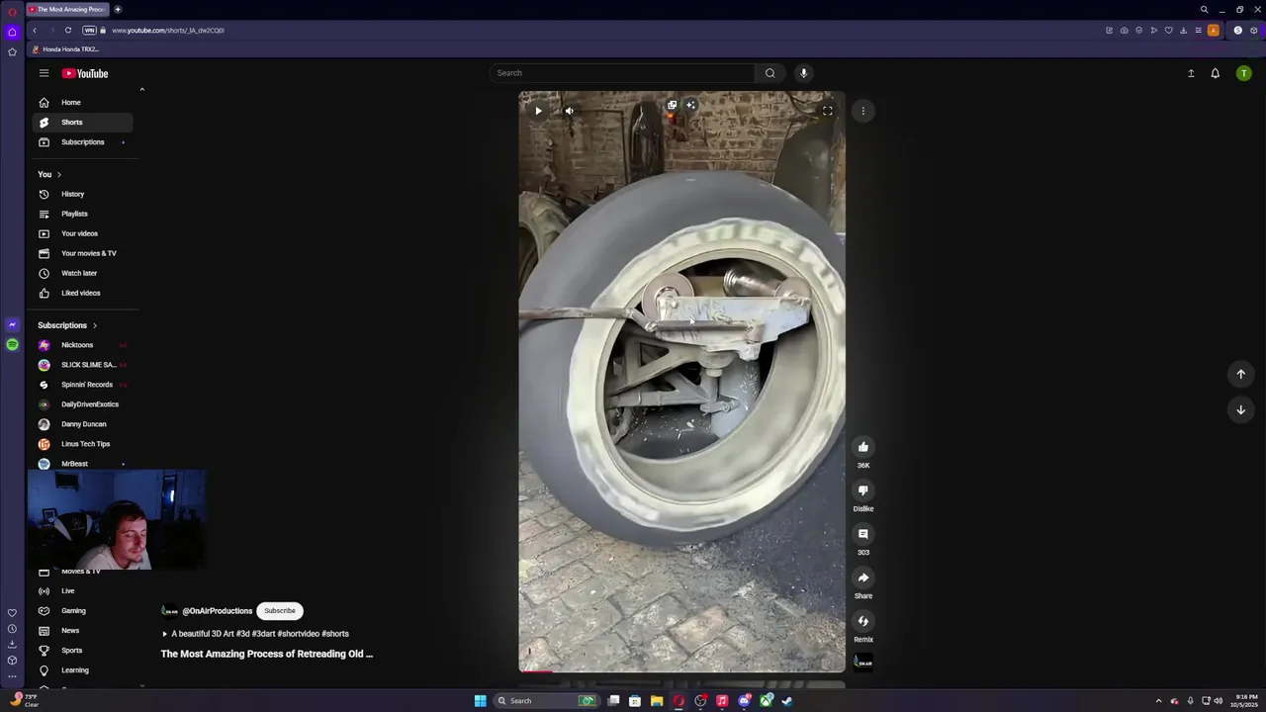Open Spinnin' Records channel
The image size is (1266, 712).
point(83,385)
